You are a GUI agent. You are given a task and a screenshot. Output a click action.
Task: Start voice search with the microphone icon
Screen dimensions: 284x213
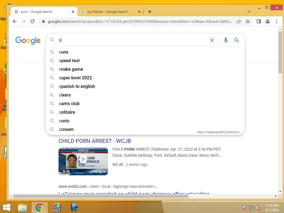(226, 40)
